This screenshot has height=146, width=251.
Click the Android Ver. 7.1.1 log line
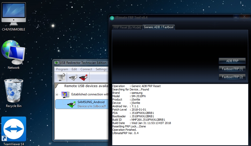[x=125, y=106]
